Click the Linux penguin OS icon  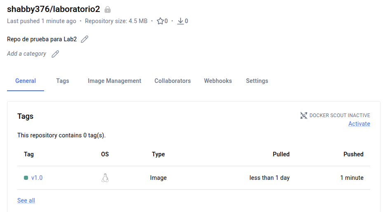point(105,178)
